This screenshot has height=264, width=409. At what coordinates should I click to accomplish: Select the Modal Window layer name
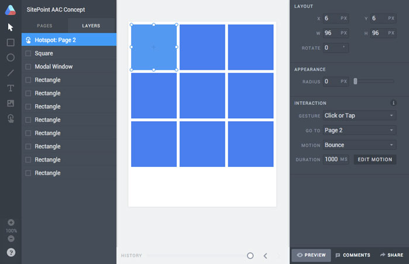pos(54,67)
